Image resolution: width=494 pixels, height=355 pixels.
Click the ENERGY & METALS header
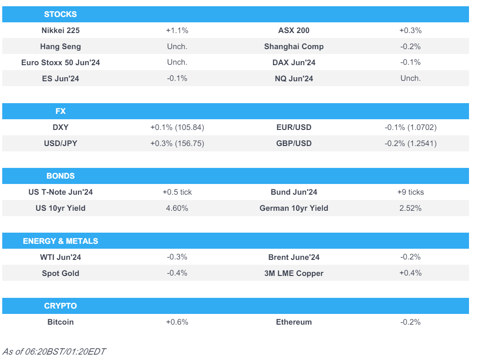(x=60, y=241)
